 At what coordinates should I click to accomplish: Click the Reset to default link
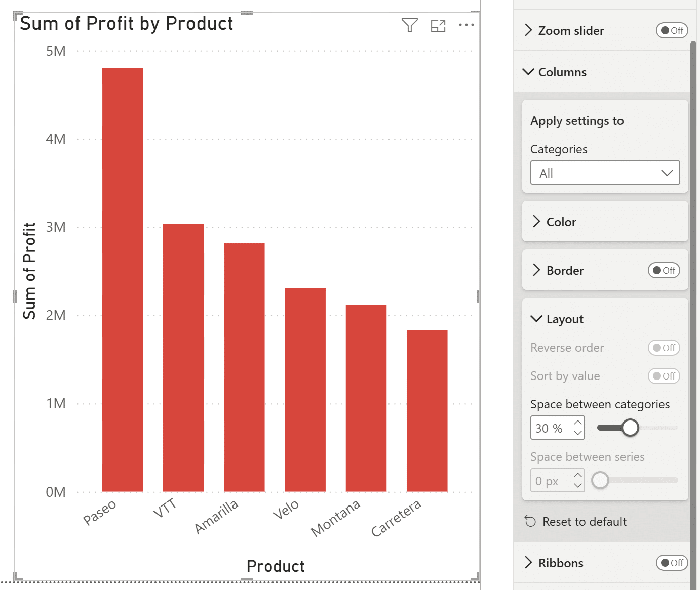pyautogui.click(x=585, y=521)
